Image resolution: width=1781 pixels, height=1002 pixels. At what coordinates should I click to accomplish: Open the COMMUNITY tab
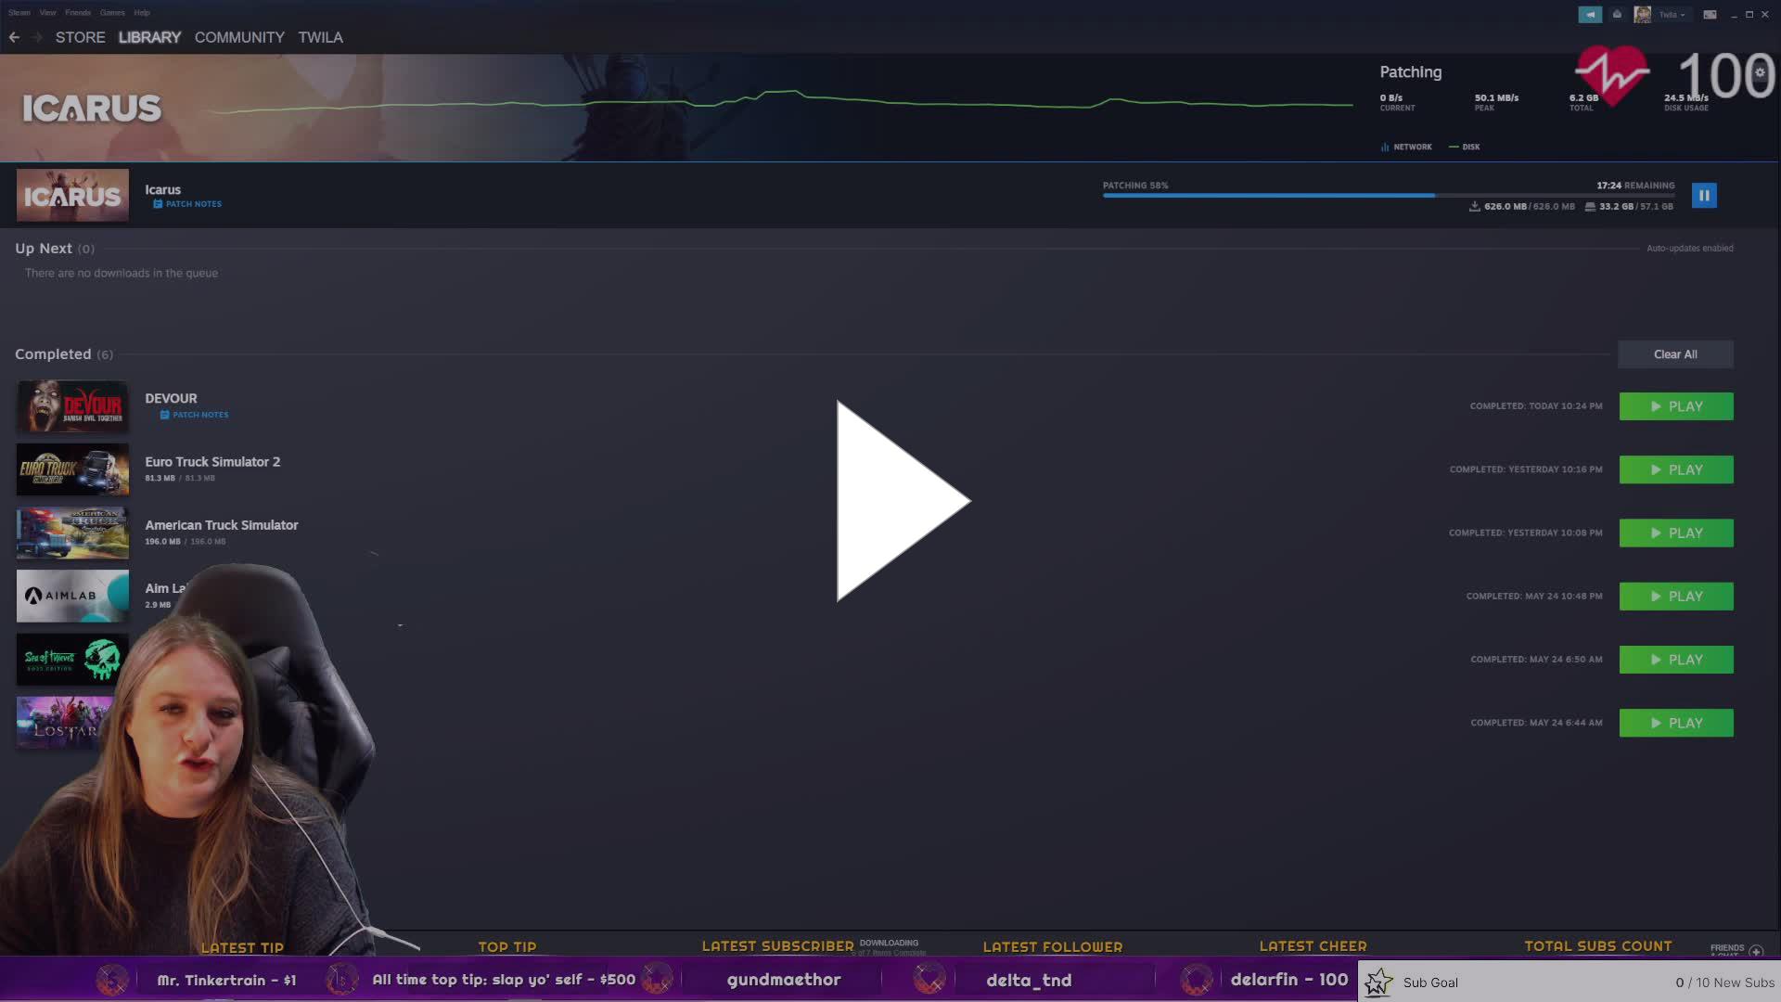point(239,37)
